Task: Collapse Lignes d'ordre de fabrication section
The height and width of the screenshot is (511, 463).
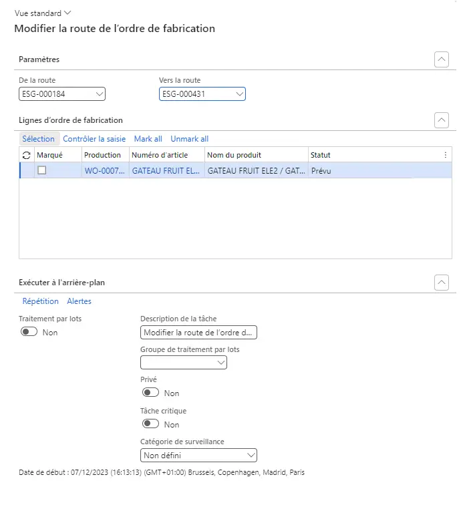Action: (x=441, y=120)
